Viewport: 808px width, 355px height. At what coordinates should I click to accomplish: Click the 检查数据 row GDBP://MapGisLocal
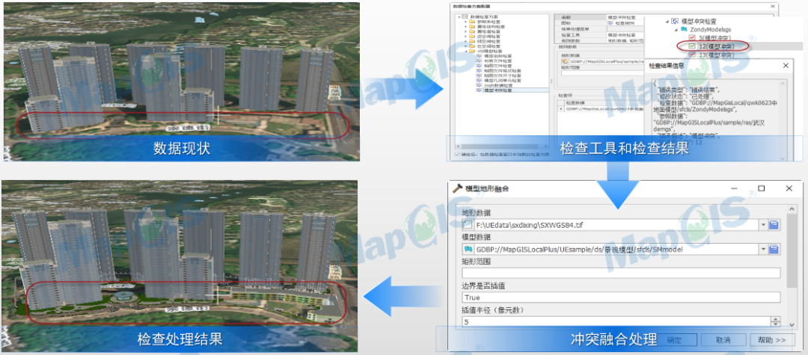click(601, 108)
